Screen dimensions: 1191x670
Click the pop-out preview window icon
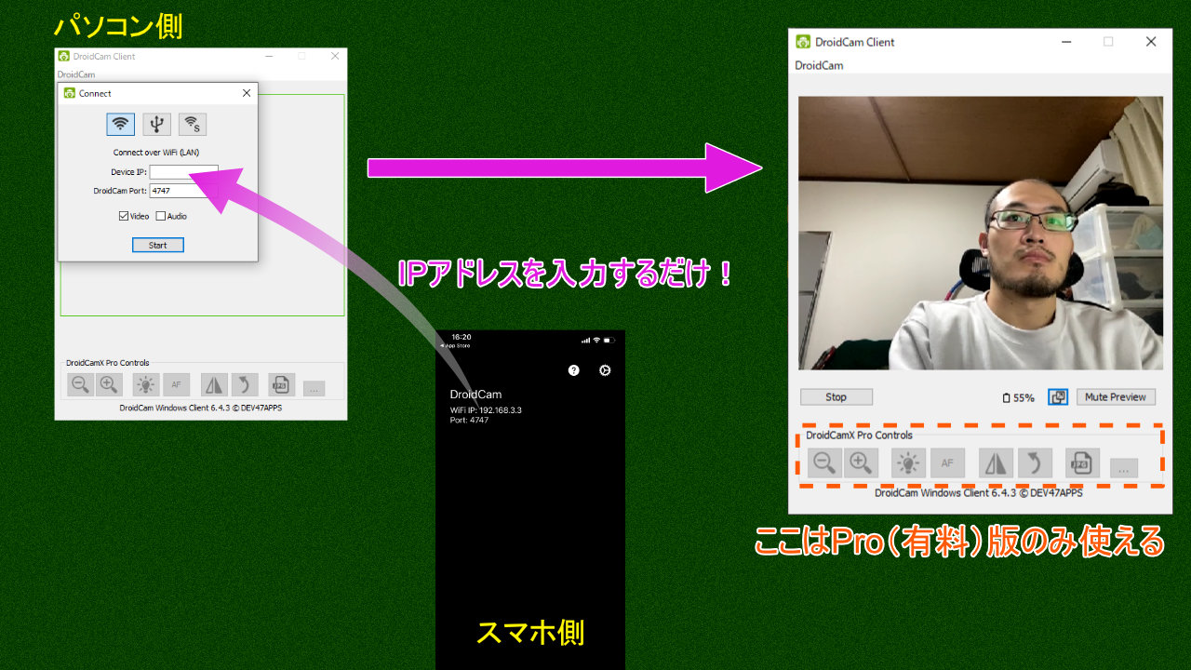1058,397
